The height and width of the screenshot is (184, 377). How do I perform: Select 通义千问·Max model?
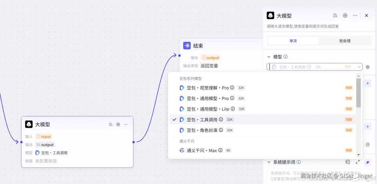point(263,150)
